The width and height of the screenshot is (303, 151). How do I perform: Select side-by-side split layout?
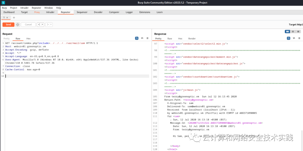tap(287, 31)
